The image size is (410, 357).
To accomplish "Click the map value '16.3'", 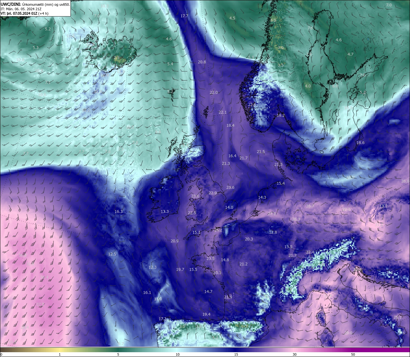I will coord(119,211).
